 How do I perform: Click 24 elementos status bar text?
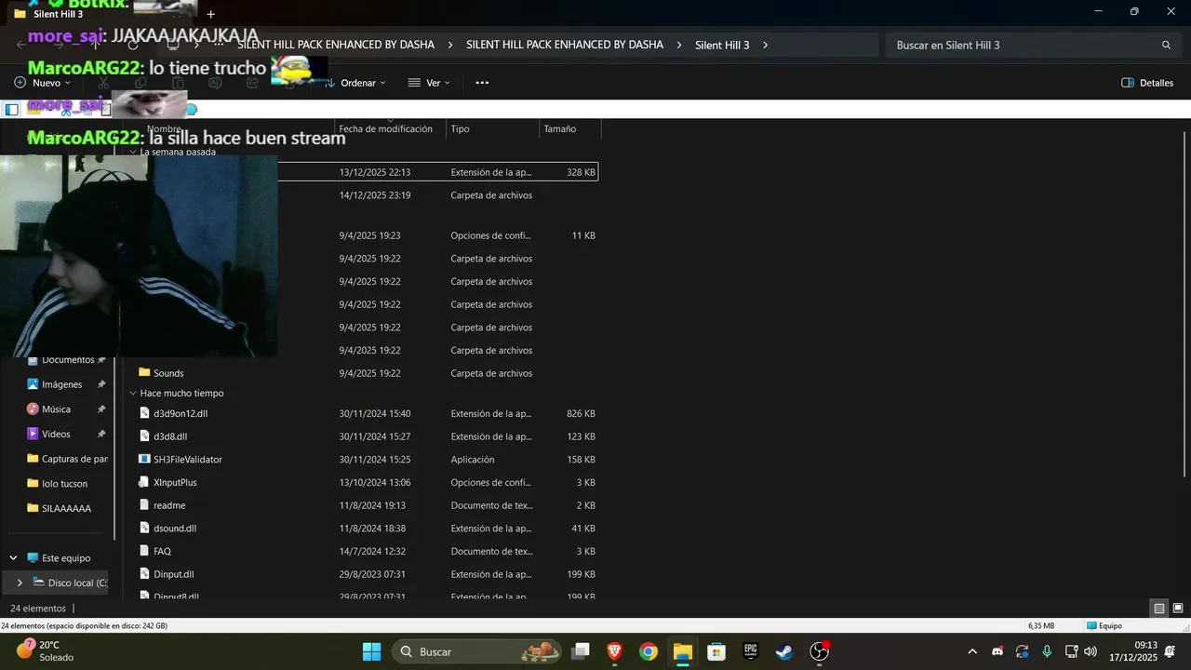[38, 609]
